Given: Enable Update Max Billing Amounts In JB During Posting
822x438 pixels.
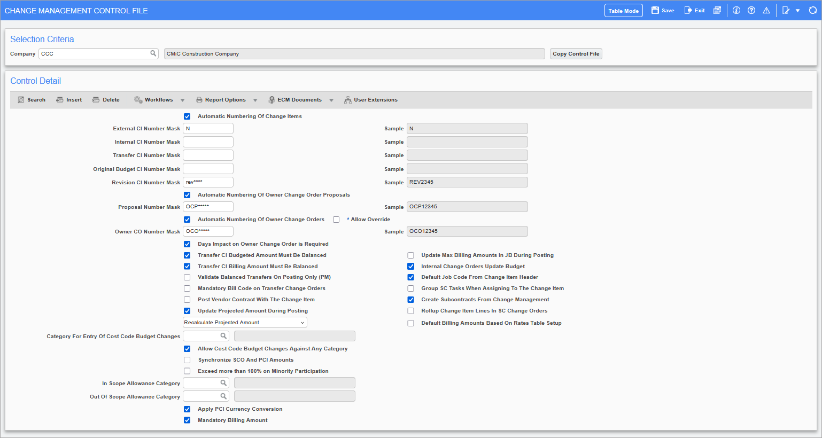Looking at the screenshot, I should pyautogui.click(x=410, y=255).
